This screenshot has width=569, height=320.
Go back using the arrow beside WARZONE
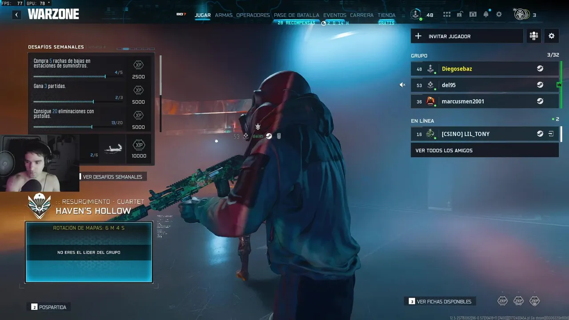pos(16,15)
